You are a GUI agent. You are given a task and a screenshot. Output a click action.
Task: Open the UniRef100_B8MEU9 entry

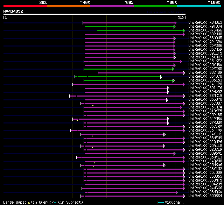tap(205, 138)
